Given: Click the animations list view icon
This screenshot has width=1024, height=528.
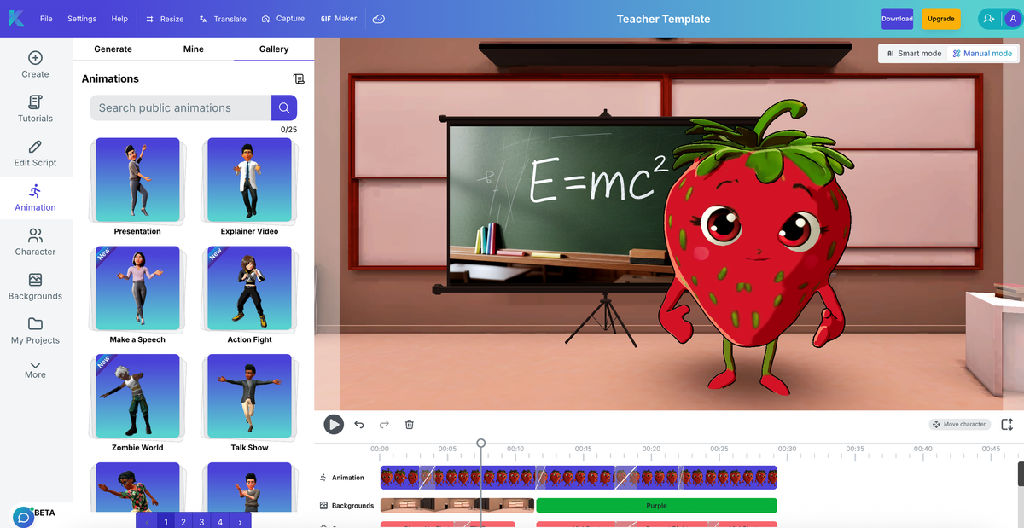Looking at the screenshot, I should pos(299,78).
